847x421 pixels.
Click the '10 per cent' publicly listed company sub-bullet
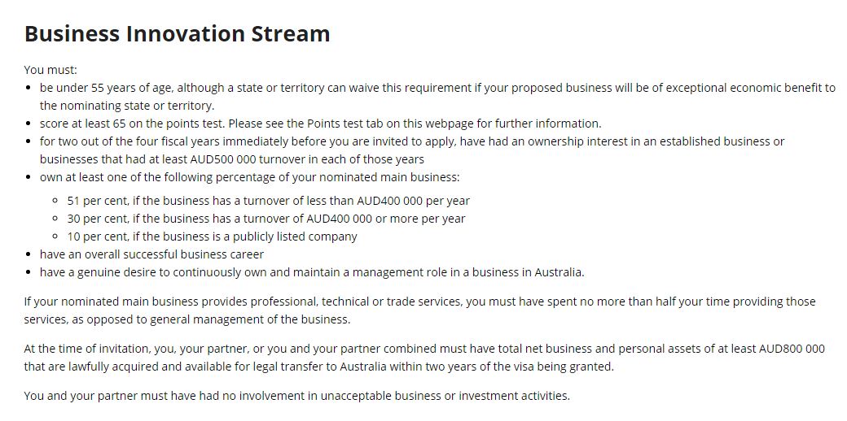pyautogui.click(x=212, y=237)
